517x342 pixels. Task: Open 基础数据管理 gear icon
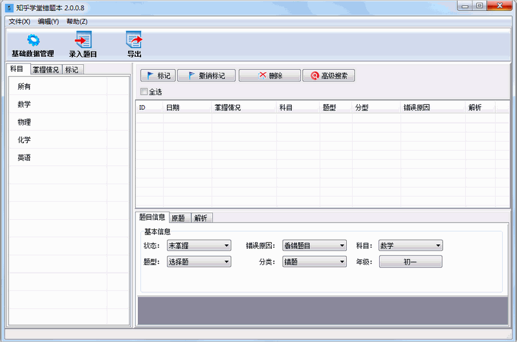click(33, 41)
